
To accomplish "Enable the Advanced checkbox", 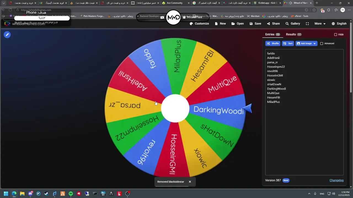I will [322, 43].
